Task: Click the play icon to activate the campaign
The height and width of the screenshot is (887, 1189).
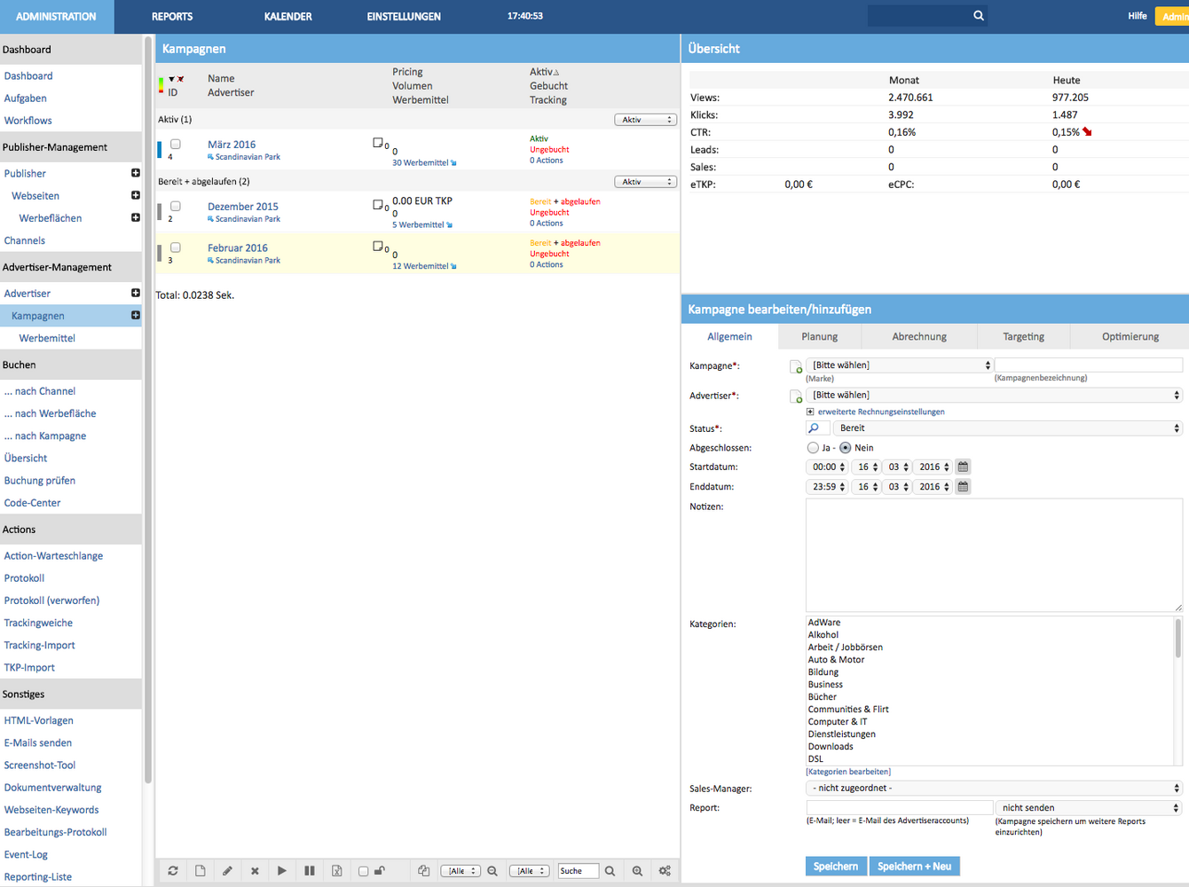Action: [x=282, y=871]
